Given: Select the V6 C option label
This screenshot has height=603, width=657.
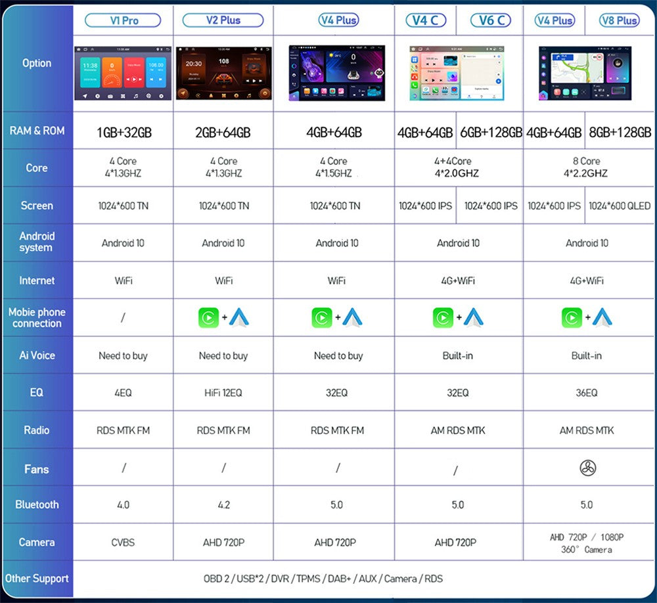Looking at the screenshot, I should pyautogui.click(x=490, y=20).
